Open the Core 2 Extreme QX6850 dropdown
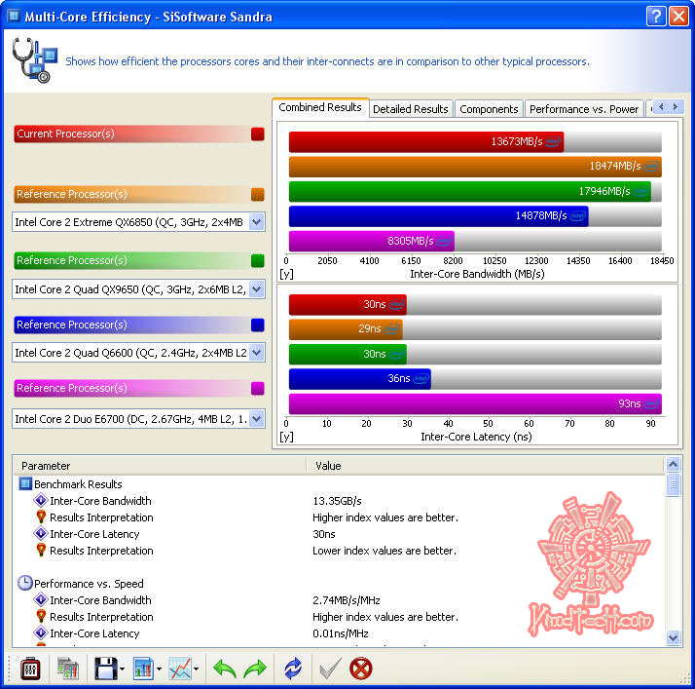This screenshot has height=689, width=695. pyautogui.click(x=257, y=222)
